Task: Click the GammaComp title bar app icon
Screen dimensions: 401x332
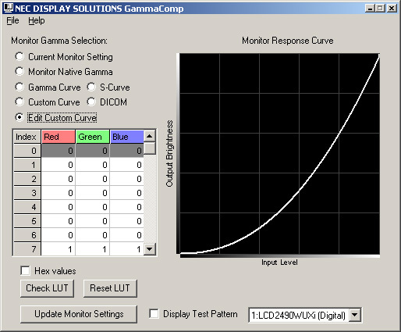Action: (x=8, y=8)
